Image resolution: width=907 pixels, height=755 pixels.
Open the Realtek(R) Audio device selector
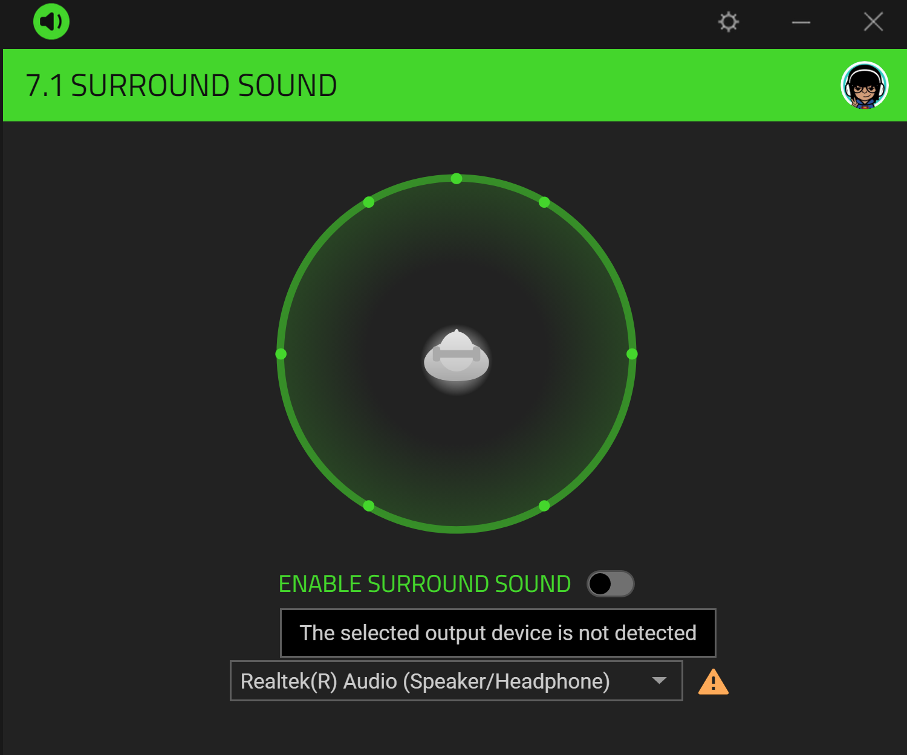pyautogui.click(x=457, y=681)
